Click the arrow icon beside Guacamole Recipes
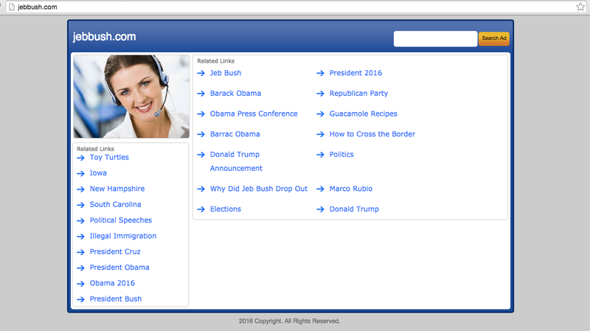Screen dimensions: 590x331 point(320,114)
